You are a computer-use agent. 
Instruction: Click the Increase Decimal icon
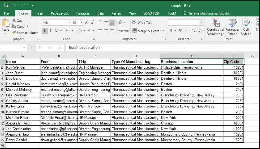click(x=194, y=31)
